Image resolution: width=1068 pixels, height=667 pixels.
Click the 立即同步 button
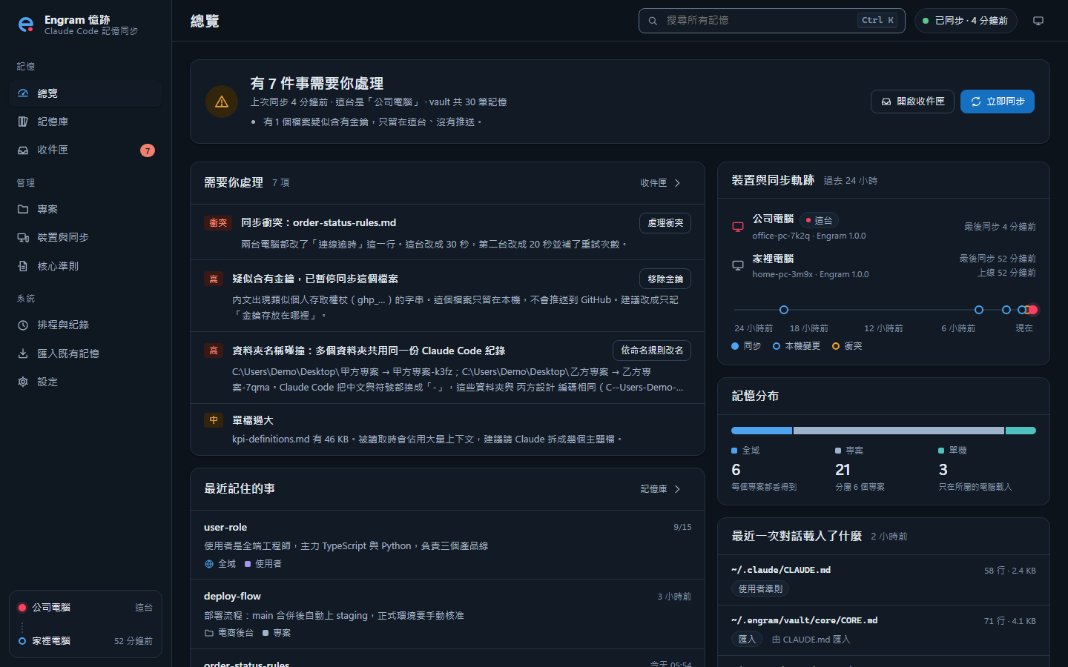pyautogui.click(x=998, y=102)
